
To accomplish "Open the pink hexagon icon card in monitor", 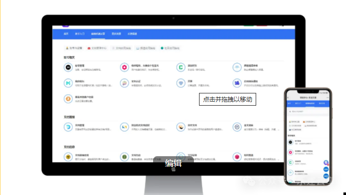I will (125, 67).
